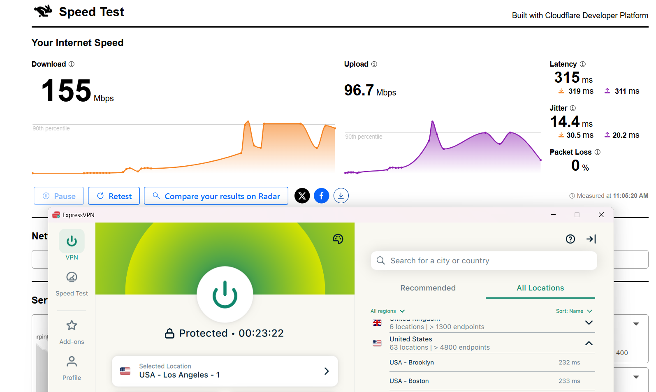Click the Measured at 11:05:20 AM timestamp

(609, 196)
